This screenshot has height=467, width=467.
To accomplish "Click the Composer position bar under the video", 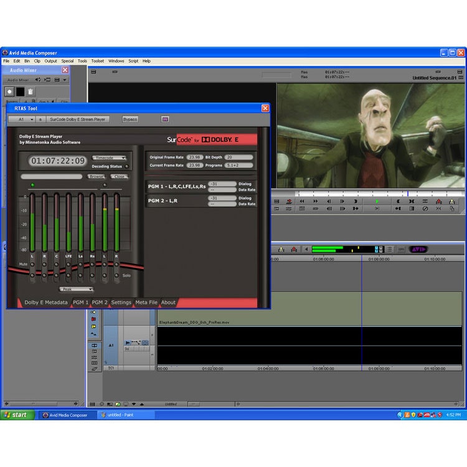I will click(379, 194).
